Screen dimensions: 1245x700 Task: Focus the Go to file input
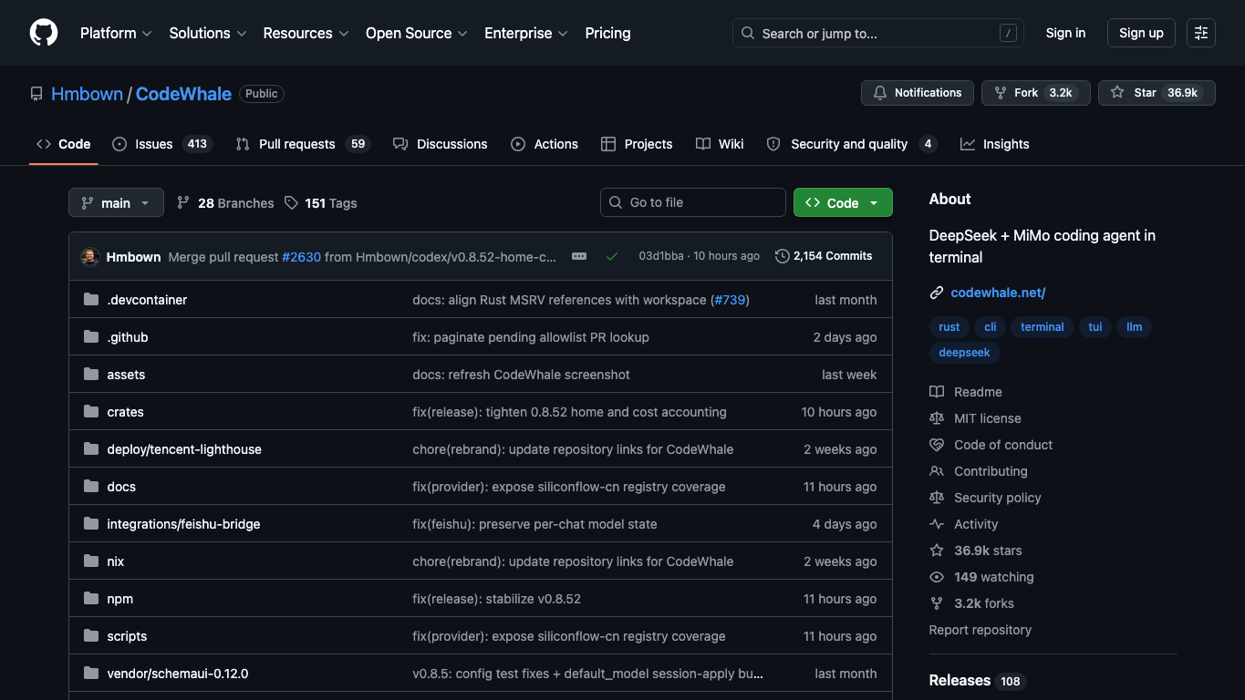[x=693, y=202]
